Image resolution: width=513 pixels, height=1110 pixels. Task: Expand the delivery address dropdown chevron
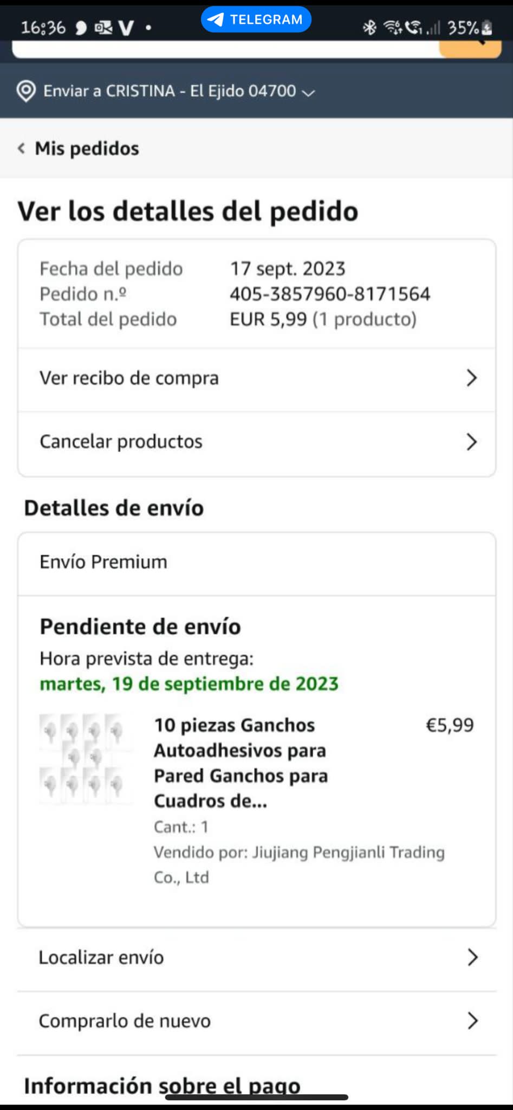tap(308, 93)
